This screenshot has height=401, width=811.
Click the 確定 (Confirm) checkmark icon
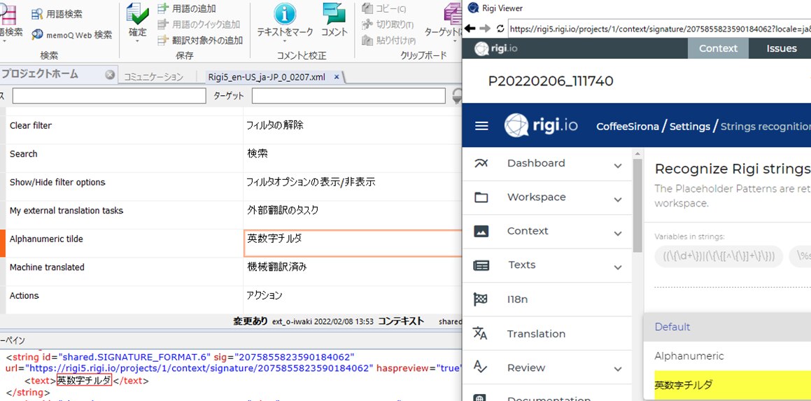click(138, 15)
